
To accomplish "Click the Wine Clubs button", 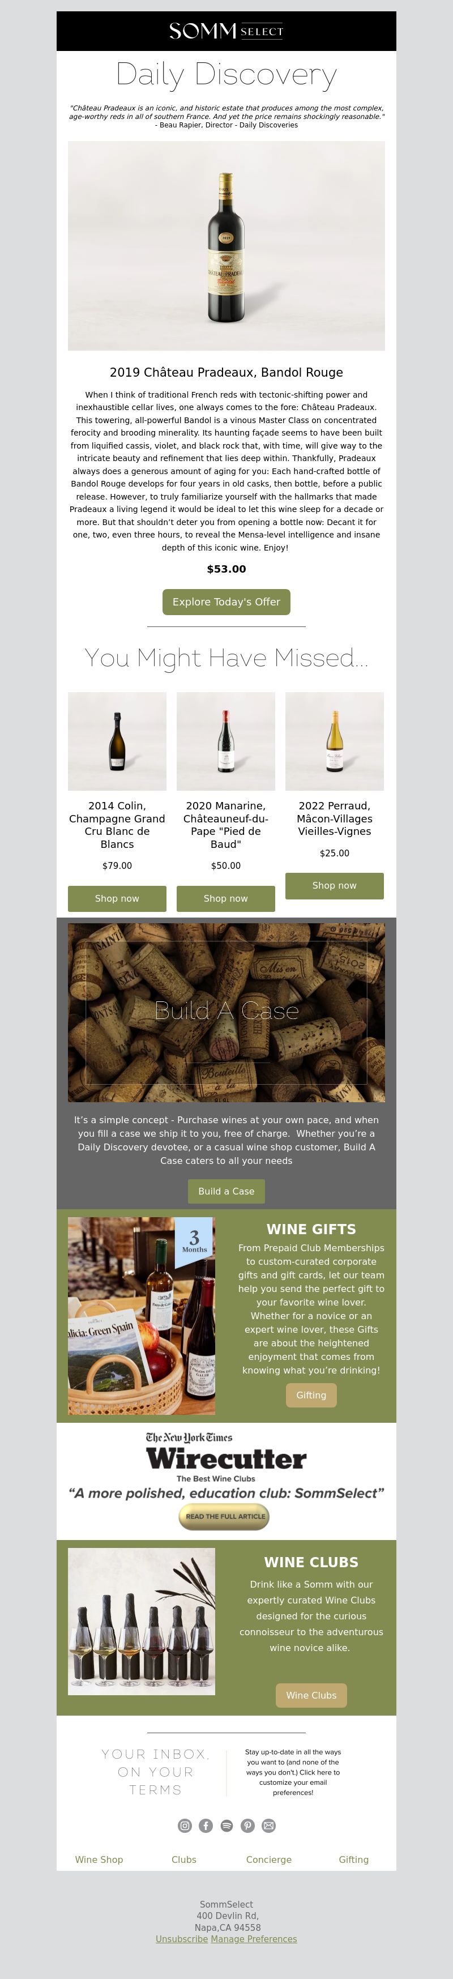I will coord(311,1696).
